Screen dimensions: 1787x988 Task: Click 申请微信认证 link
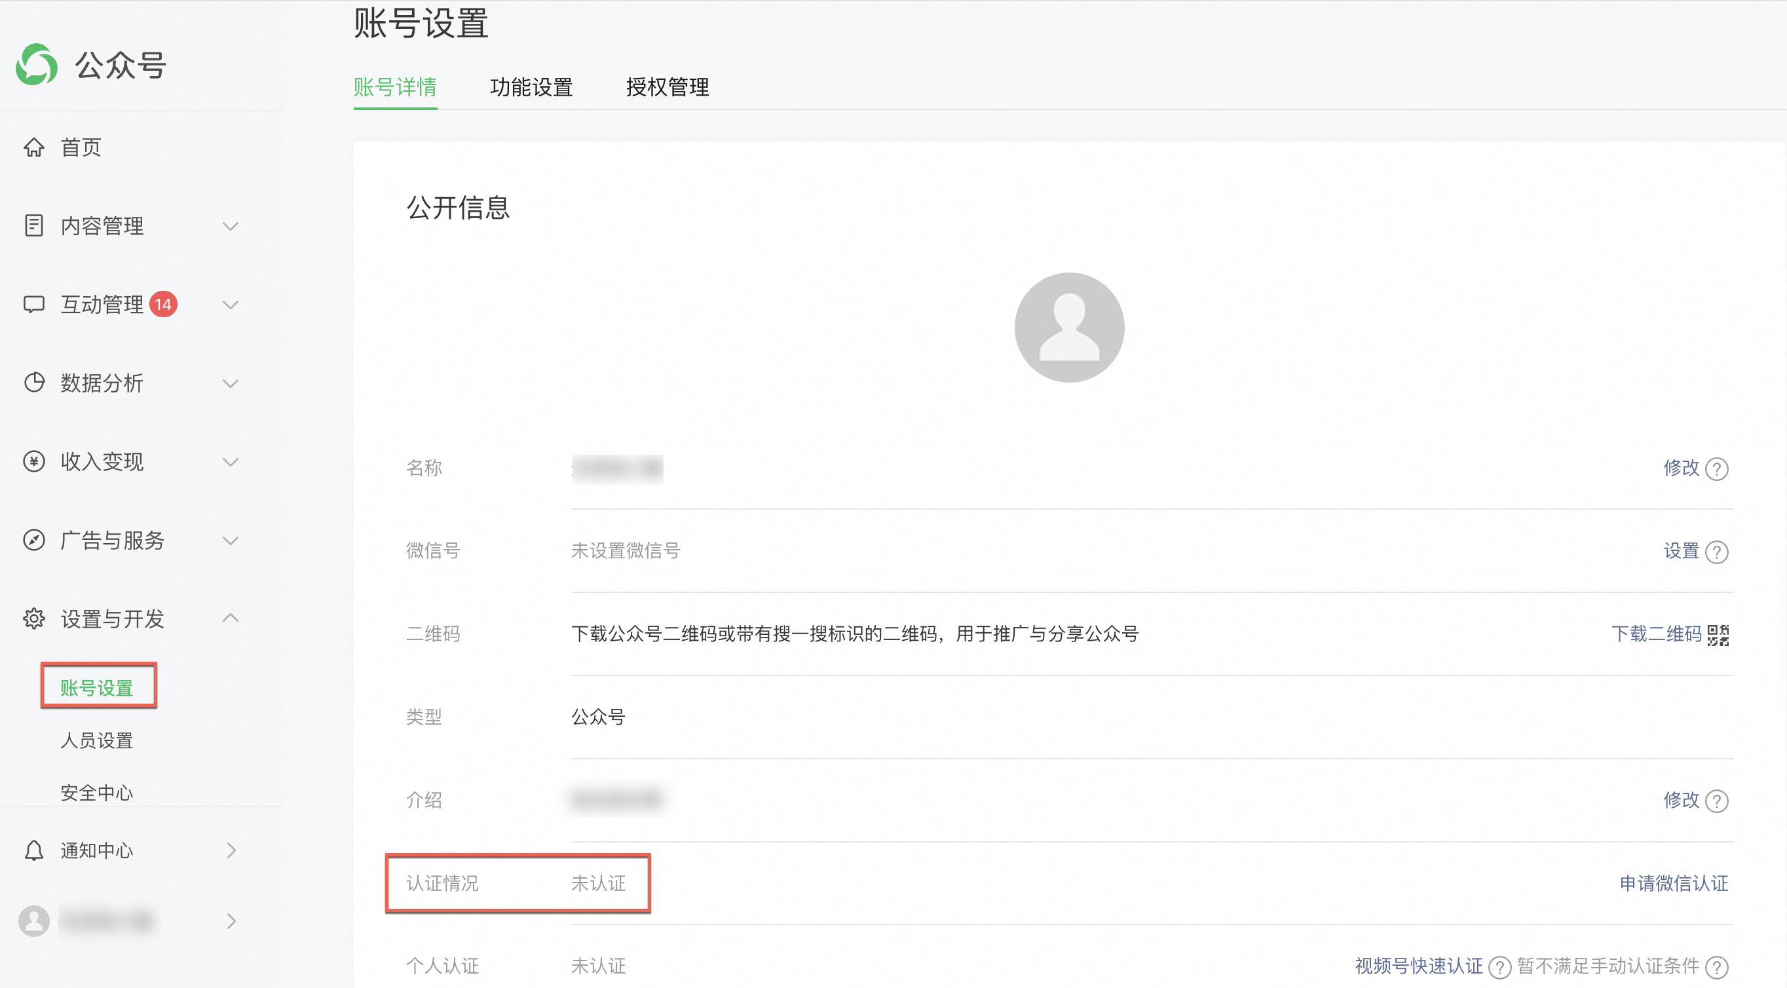click(1673, 883)
